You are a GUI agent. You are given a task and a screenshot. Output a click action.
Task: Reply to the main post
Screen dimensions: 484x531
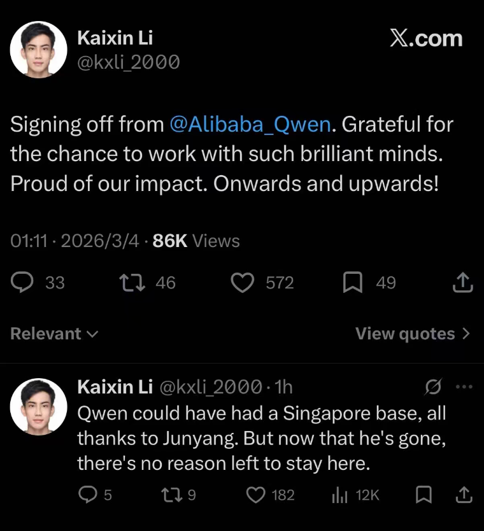24,282
